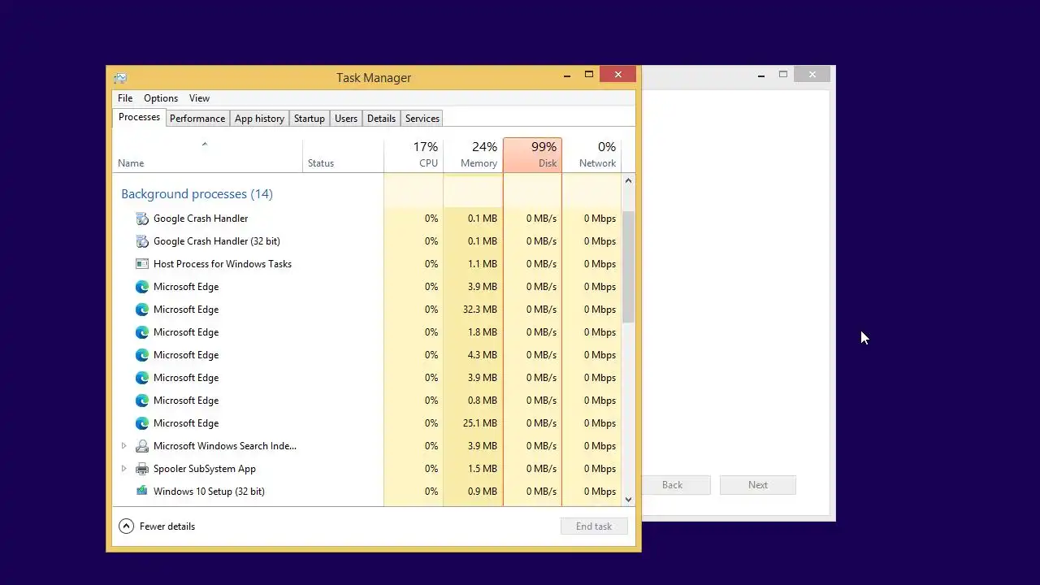Click the Microsoft Windows Search Indexer icon

142,446
